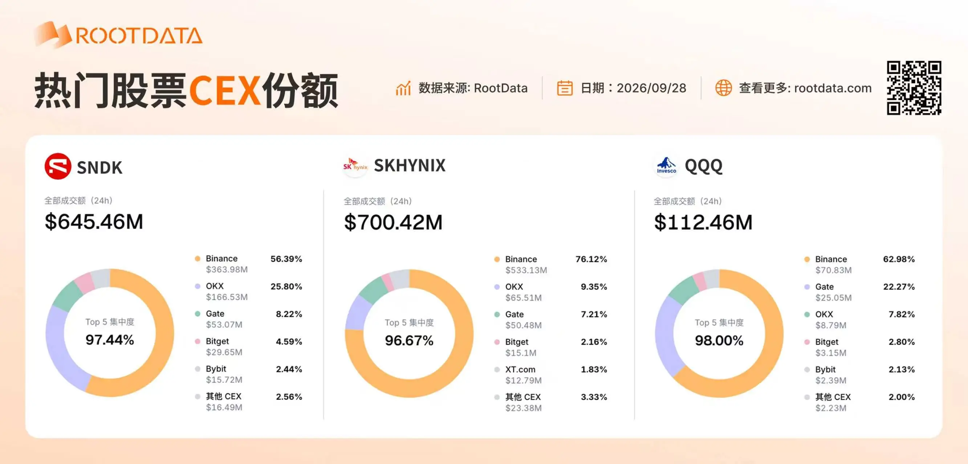Click the Invesco QQQ logo icon
The image size is (968, 464).
click(x=666, y=166)
